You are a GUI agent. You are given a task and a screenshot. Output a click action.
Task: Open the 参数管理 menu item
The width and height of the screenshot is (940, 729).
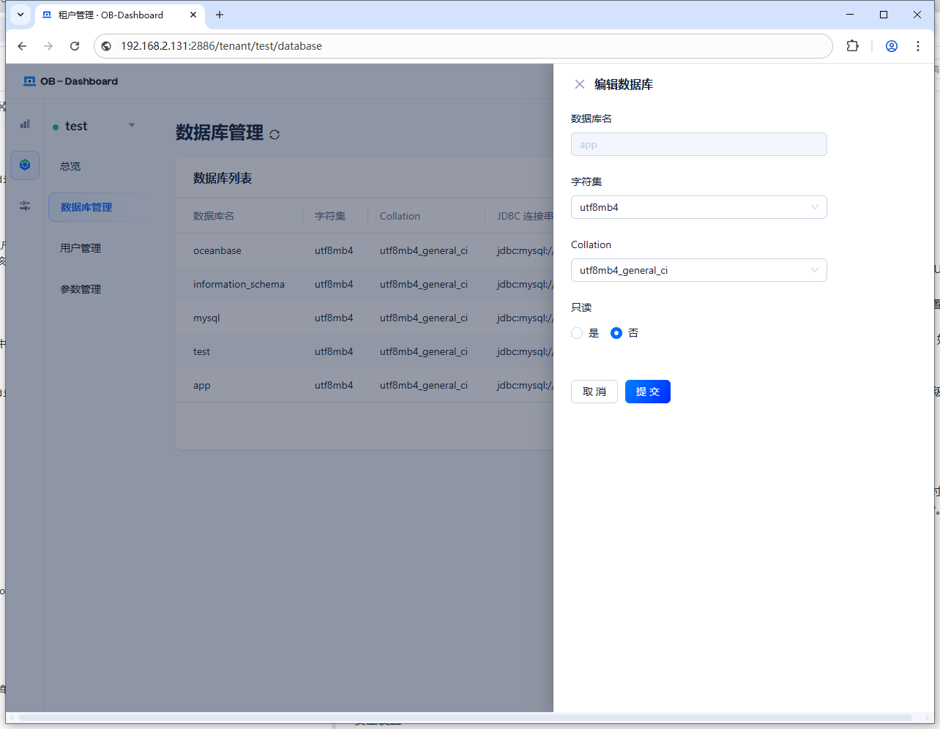pos(81,289)
